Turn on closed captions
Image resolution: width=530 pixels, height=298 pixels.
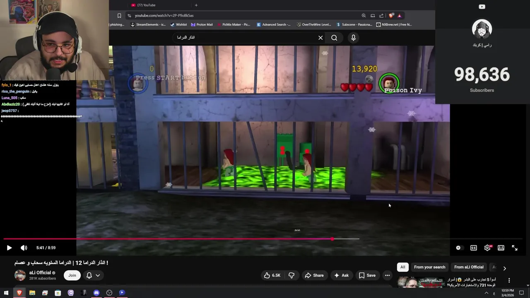coord(474,248)
